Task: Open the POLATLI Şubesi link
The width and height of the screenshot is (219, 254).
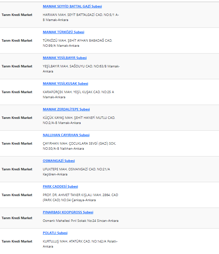Action: click(55, 233)
